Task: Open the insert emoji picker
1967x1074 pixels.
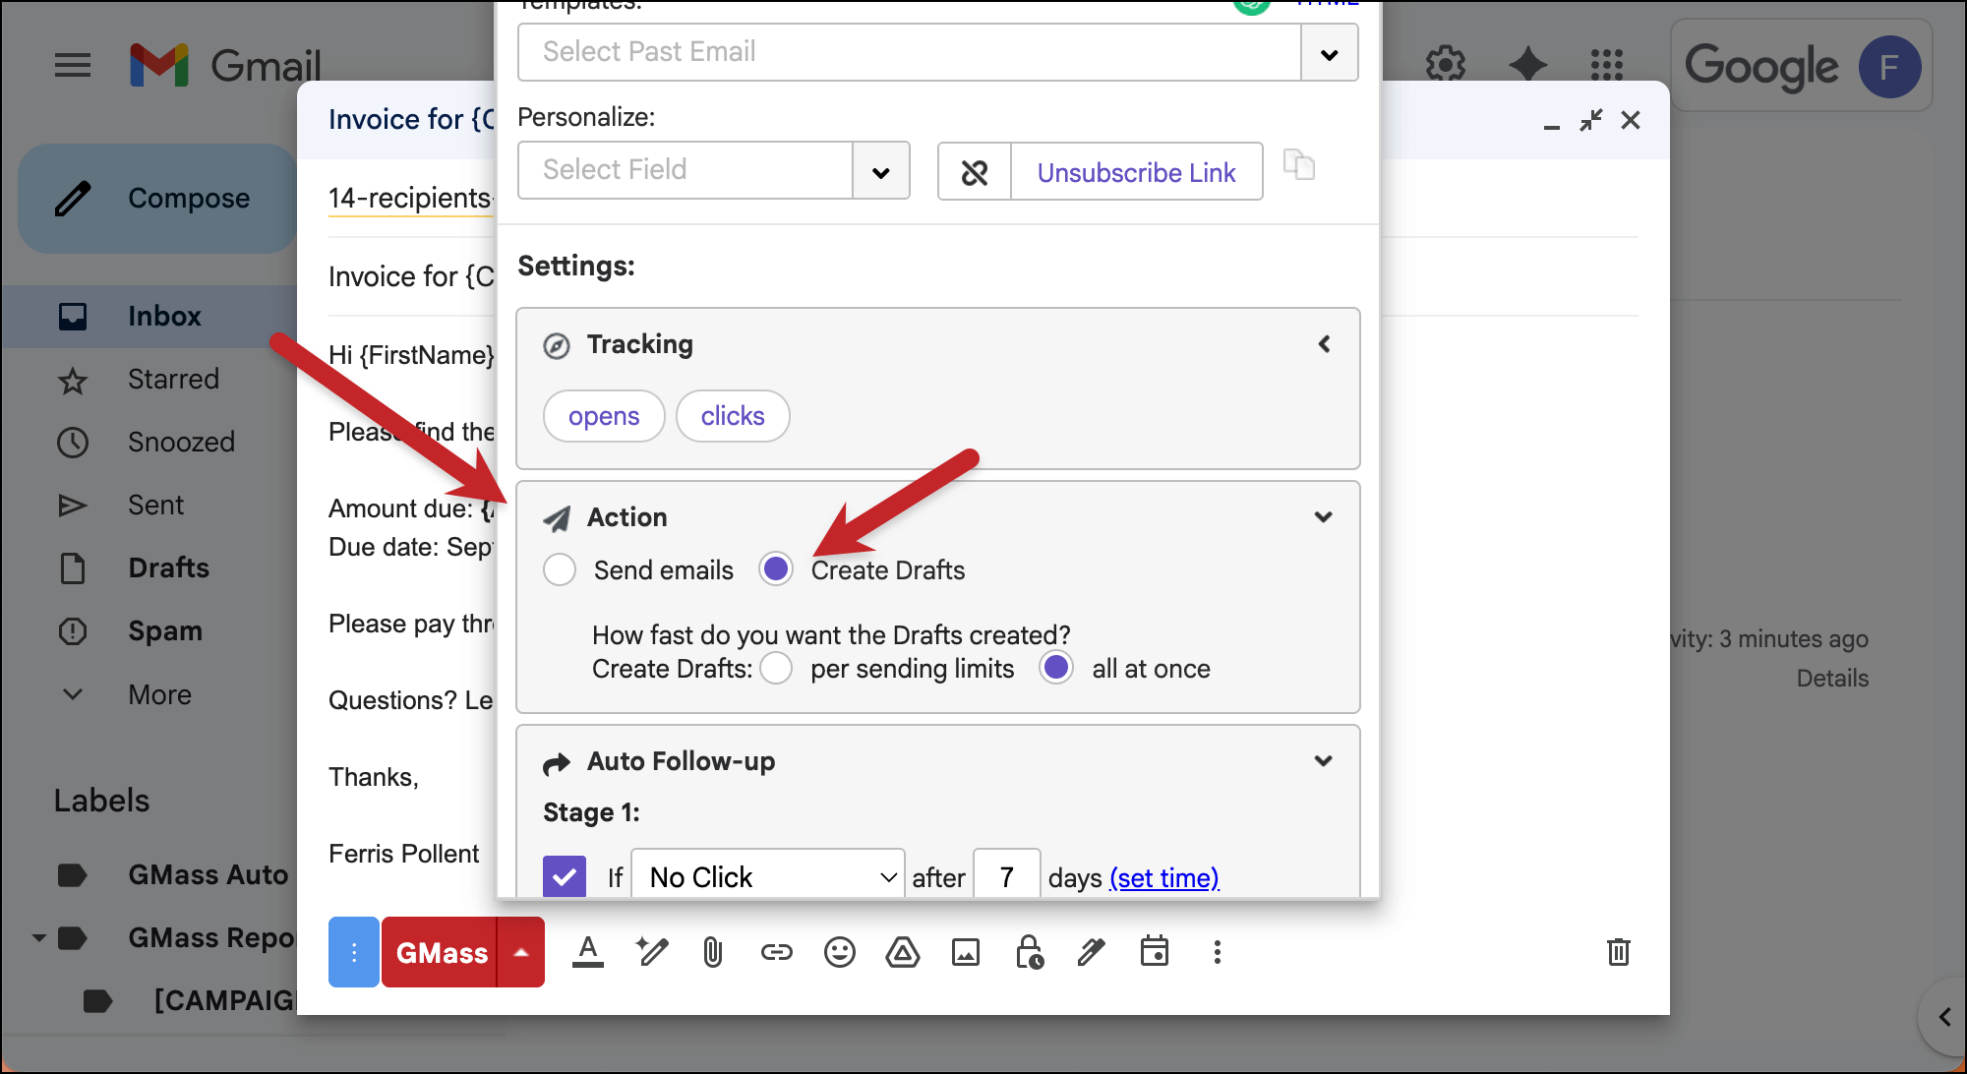Action: pos(839,952)
